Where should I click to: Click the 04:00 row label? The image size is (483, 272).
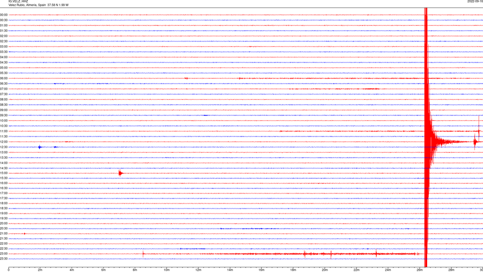pyautogui.click(x=4, y=57)
